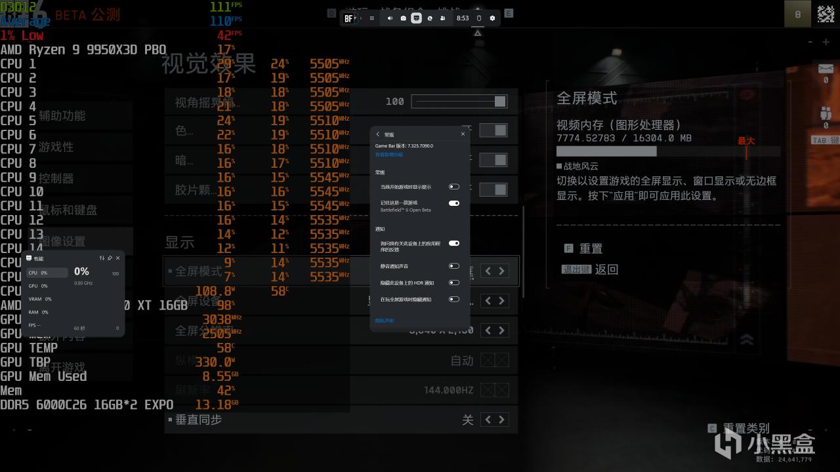Click the QR-style player avatar icon
The height and width of the screenshot is (472, 840).
pos(826,13)
